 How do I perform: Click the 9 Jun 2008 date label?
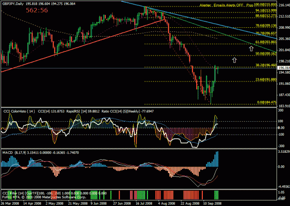[99, 203]
